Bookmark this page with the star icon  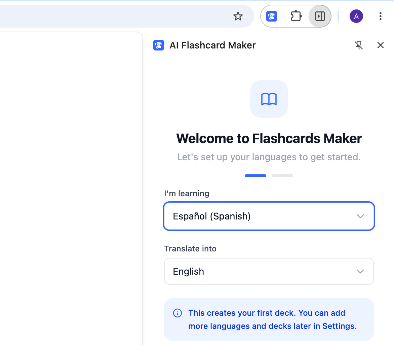point(238,16)
